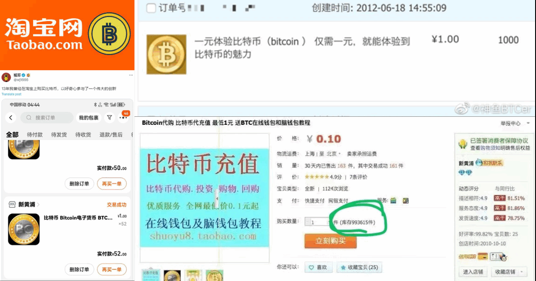The image size is (536, 281).
Task: Switch to the 退款/售后 tab
Action: pos(111,135)
